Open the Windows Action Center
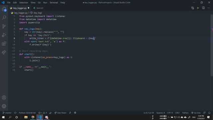 pos(209,117)
